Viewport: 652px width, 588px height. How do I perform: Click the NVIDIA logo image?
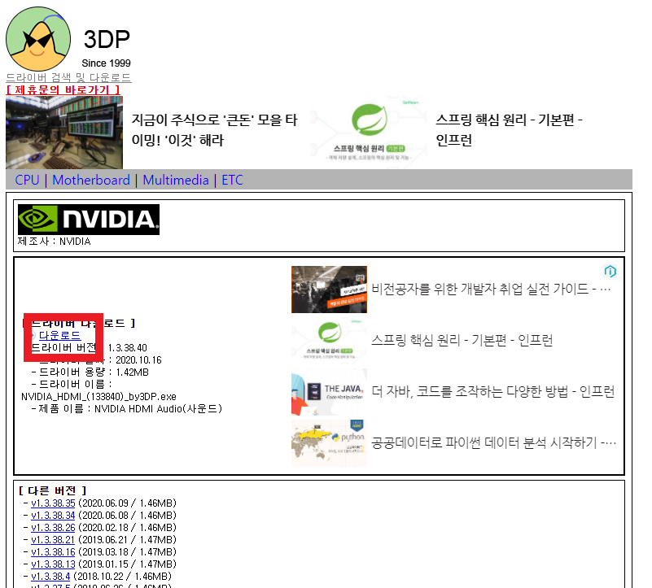click(89, 220)
